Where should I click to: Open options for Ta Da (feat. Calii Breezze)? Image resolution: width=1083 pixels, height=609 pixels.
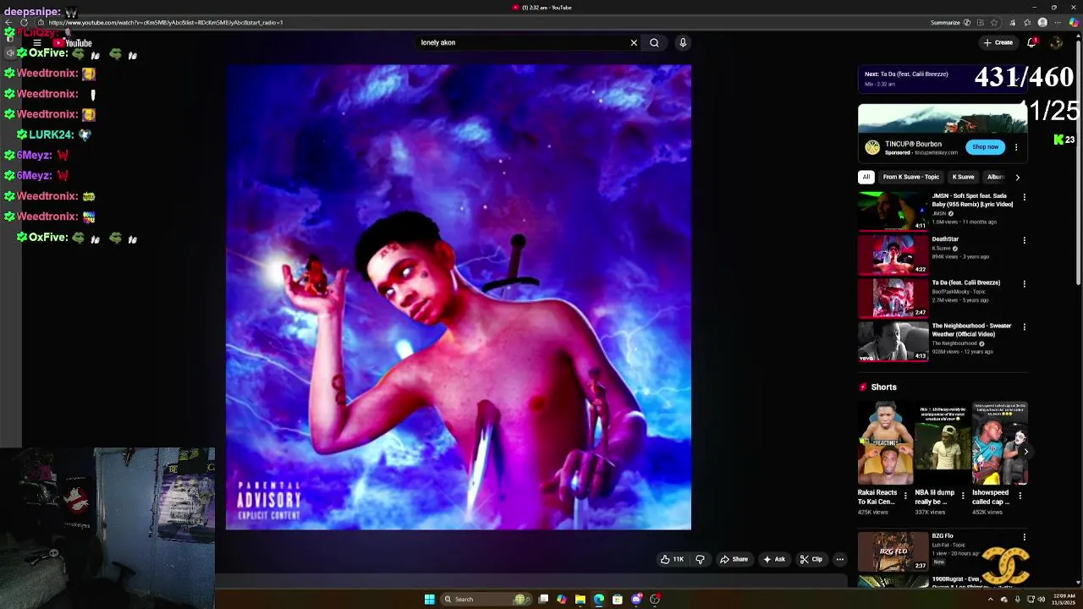[1024, 283]
